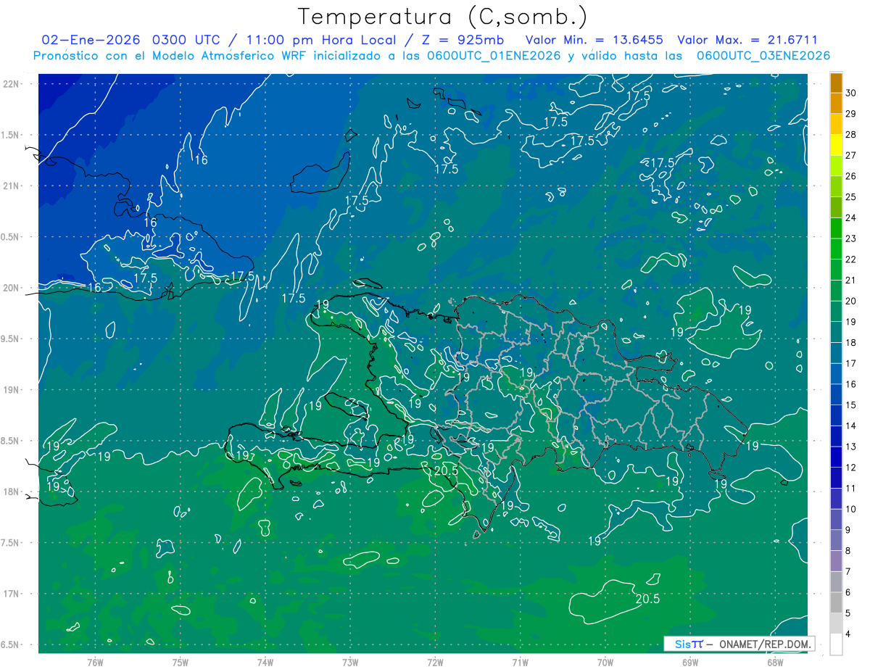
Task: Click the 74W longitude axis label
Action: (x=265, y=662)
